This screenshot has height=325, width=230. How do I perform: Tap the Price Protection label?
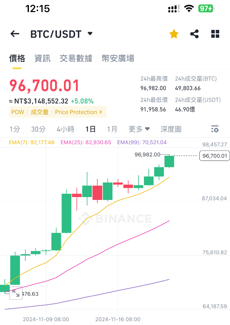pos(76,112)
